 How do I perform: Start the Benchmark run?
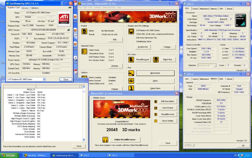click(x=155, y=73)
